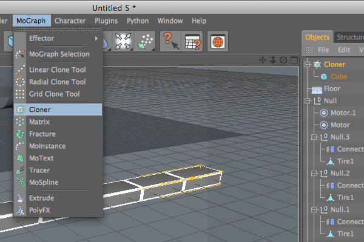
Task: Open the help table toolbar icon
Action: click(192, 41)
